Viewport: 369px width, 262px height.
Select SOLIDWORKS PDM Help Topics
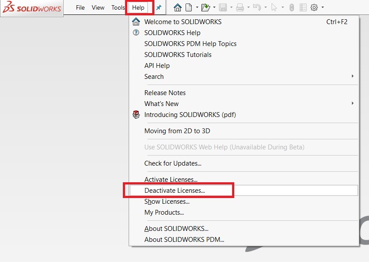coord(244,44)
